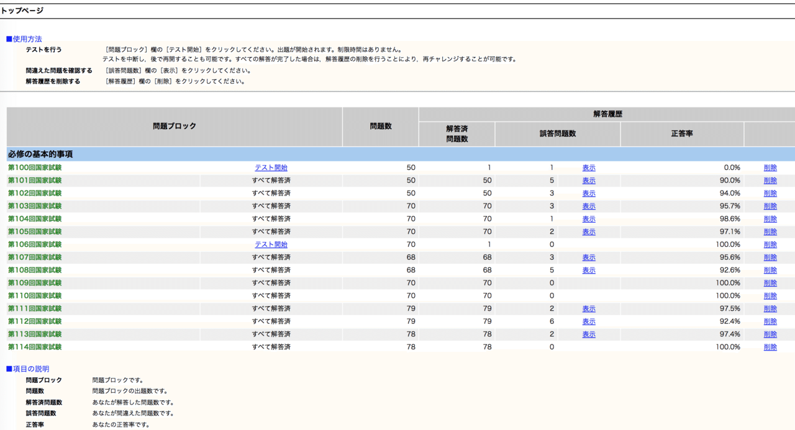Click wrong count 6 for 第112回国家試験

552,321
